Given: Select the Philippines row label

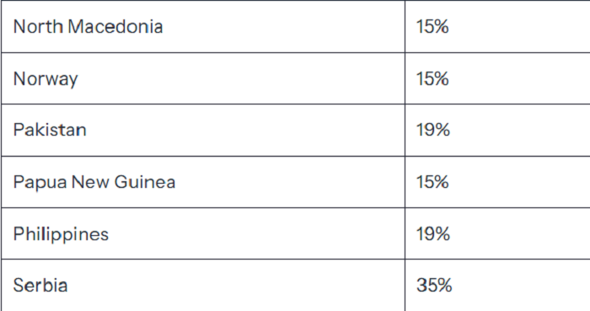Looking at the screenshot, I should (x=61, y=234).
